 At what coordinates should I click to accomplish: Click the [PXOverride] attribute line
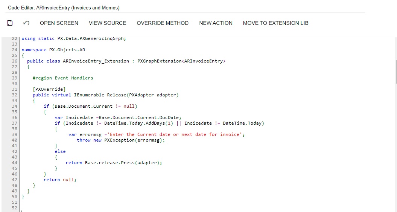[49, 89]
